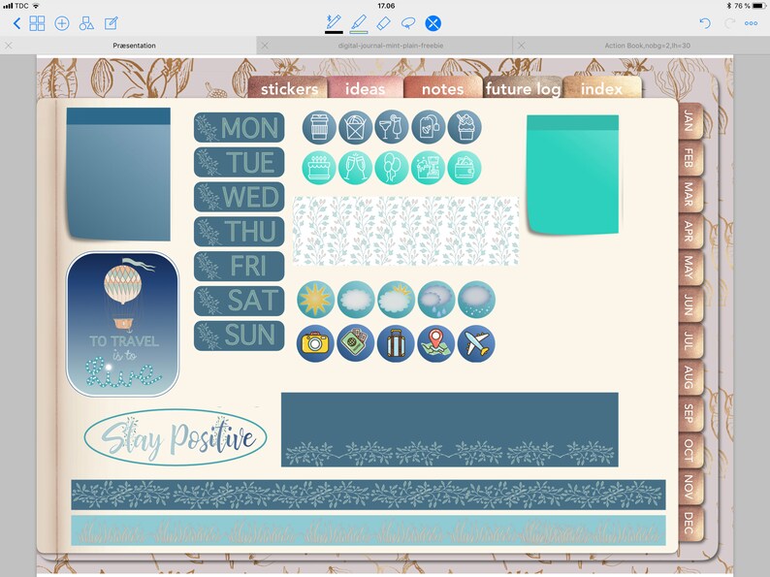Jump to the MAR month tab
The width and height of the screenshot is (770, 577).
(x=690, y=195)
